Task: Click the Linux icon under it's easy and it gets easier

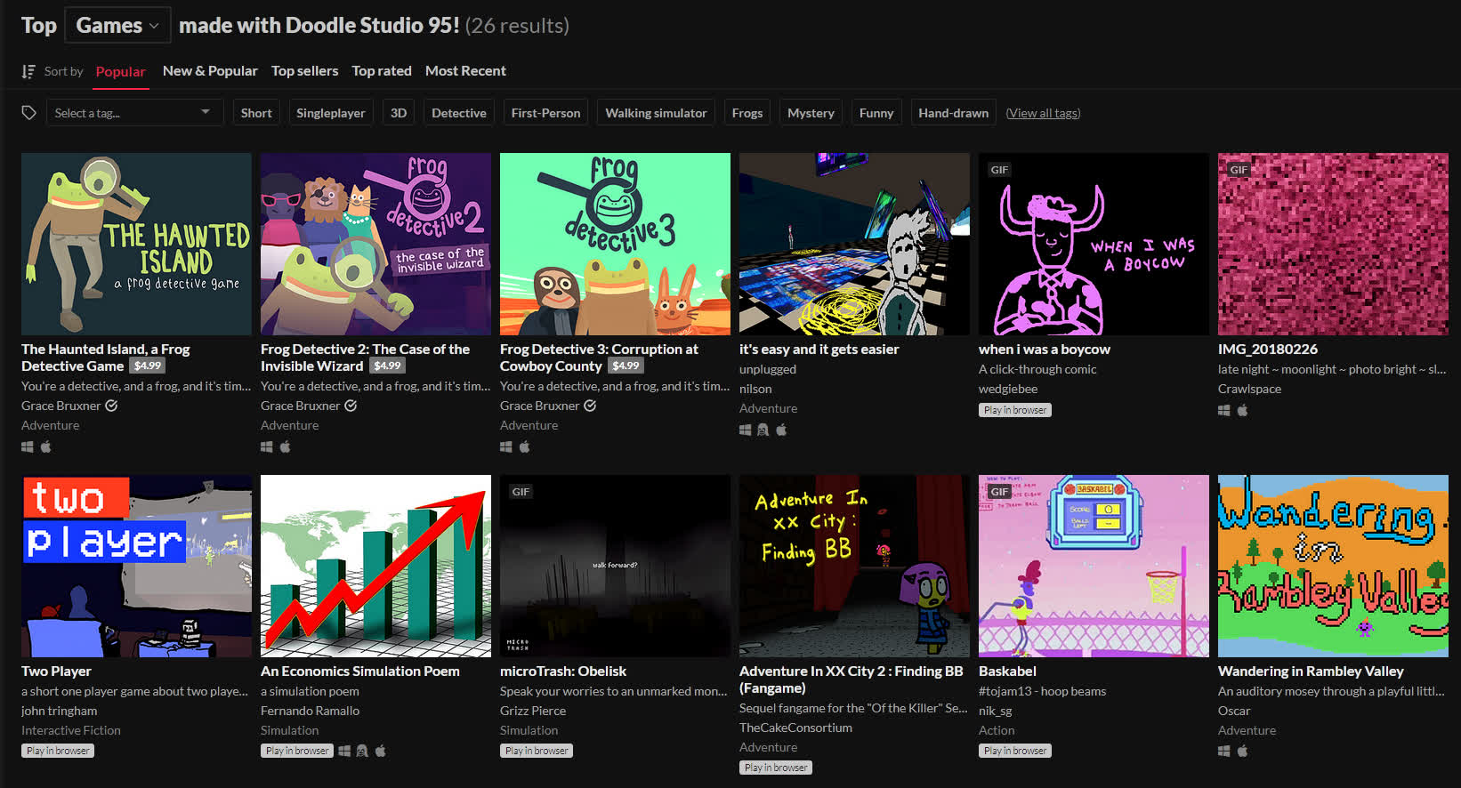Action: coord(763,430)
